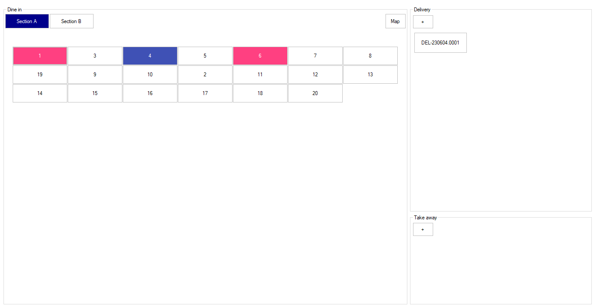The height and width of the screenshot is (307, 594).
Task: Open the Map view
Action: click(395, 21)
